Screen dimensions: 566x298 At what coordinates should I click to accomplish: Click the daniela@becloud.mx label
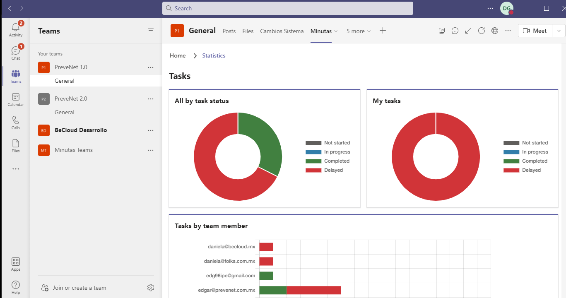pyautogui.click(x=231, y=247)
